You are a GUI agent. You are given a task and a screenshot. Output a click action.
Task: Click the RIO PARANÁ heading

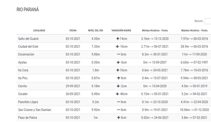[x=28, y=10]
